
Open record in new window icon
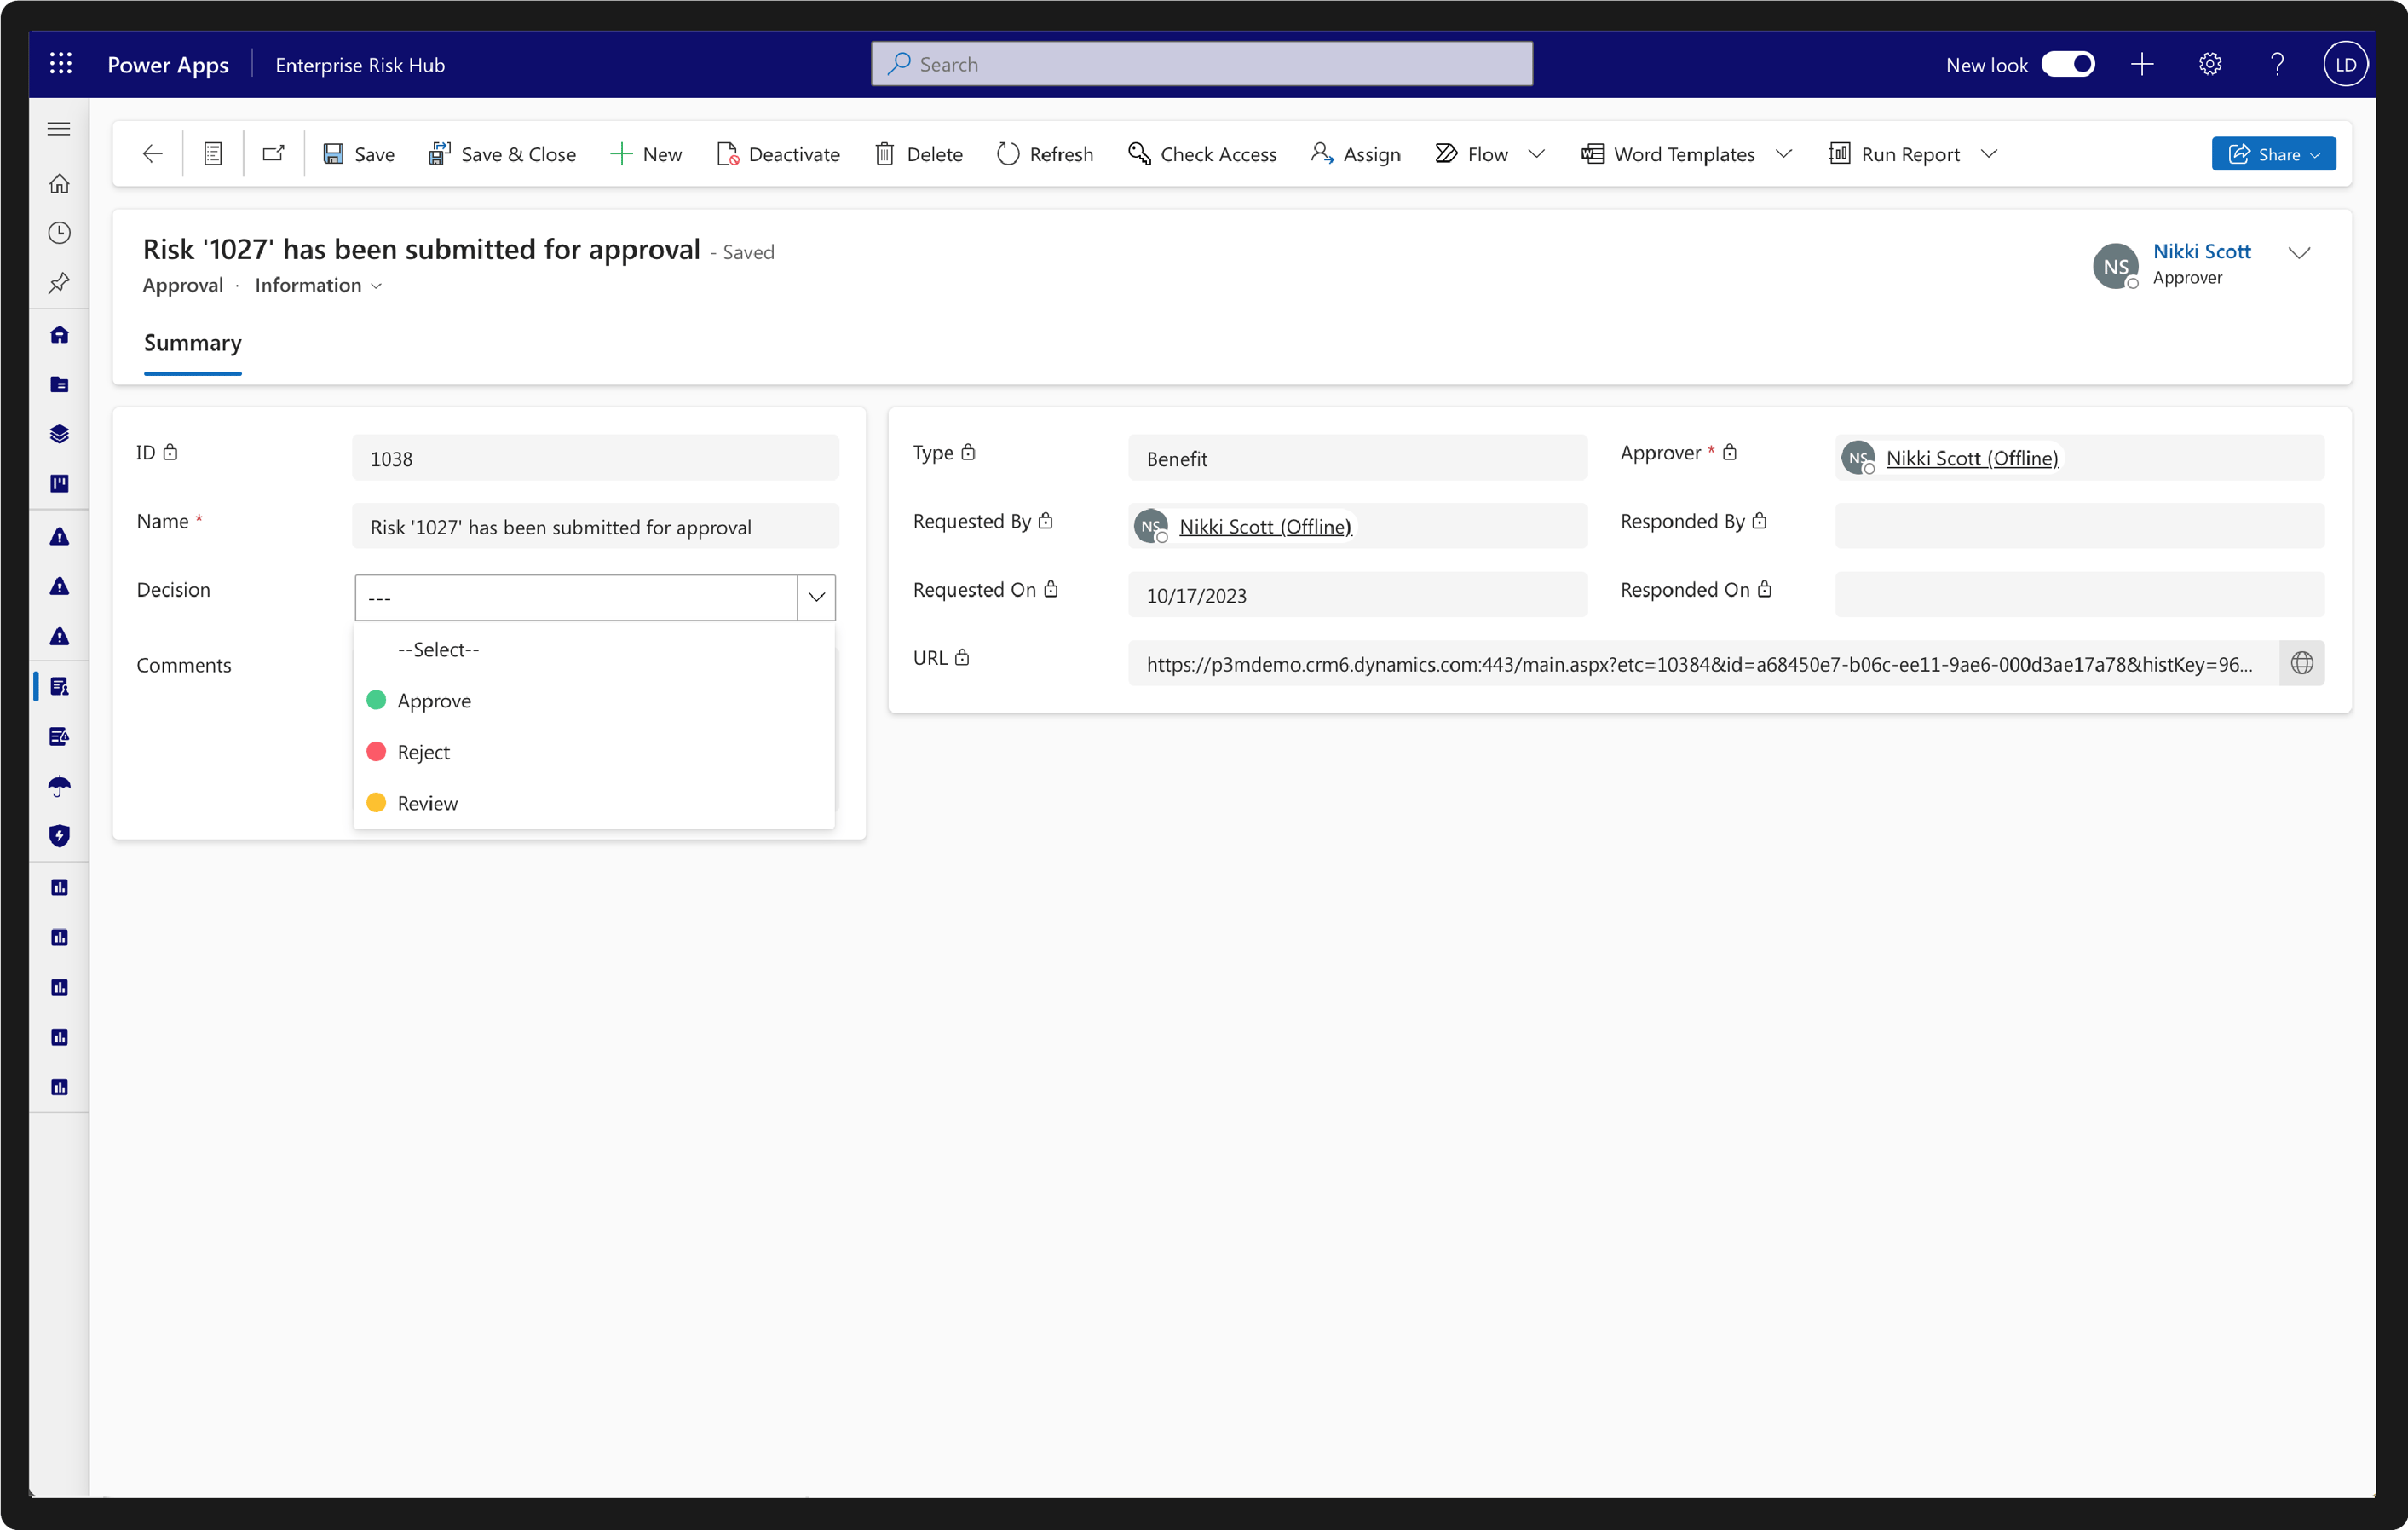tap(273, 154)
